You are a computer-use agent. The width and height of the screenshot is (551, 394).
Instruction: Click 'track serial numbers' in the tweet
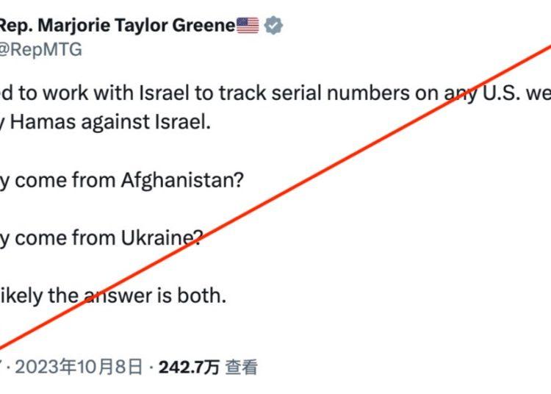(314, 93)
